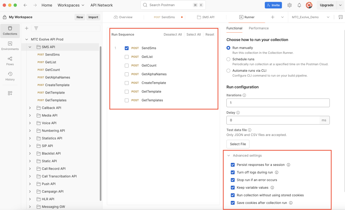Open the Performance tab
The image size is (345, 210).
tap(258, 28)
